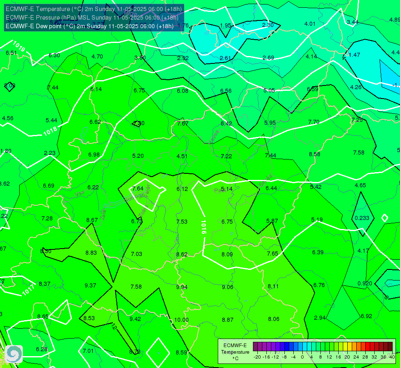Image resolution: width=400 pixels, height=368 pixels.
Task: Click the dew point value 8.62
Action: 182,254
